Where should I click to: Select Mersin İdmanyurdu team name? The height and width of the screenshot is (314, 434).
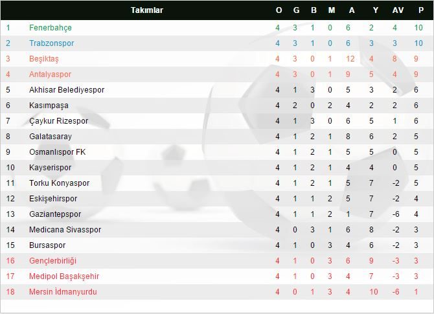coord(63,292)
